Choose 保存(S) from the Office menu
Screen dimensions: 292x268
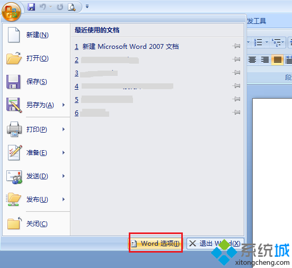[36, 82]
